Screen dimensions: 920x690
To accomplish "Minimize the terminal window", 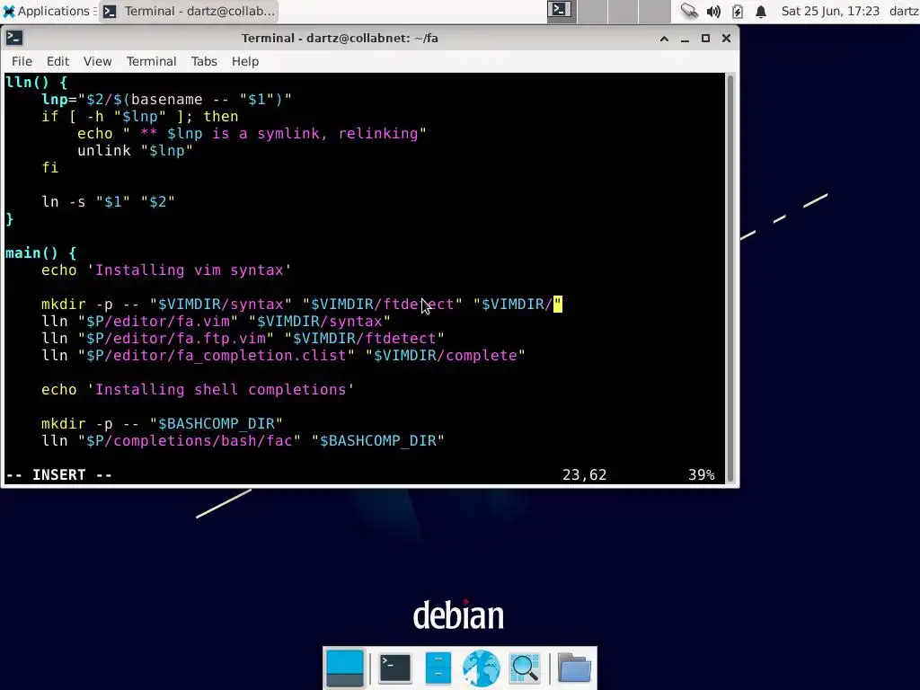I will point(685,38).
